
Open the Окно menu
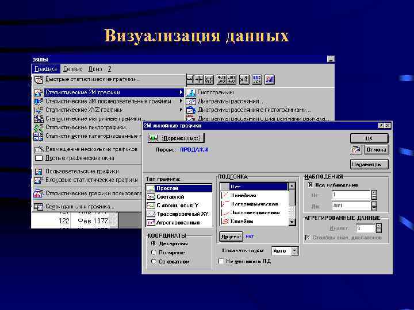pos(95,69)
